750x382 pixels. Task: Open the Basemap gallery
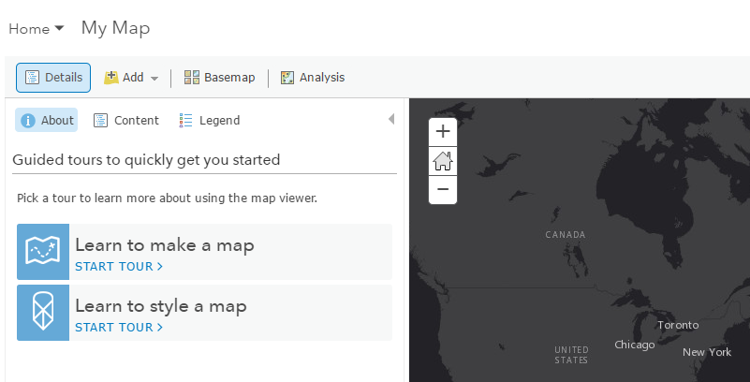(x=219, y=78)
